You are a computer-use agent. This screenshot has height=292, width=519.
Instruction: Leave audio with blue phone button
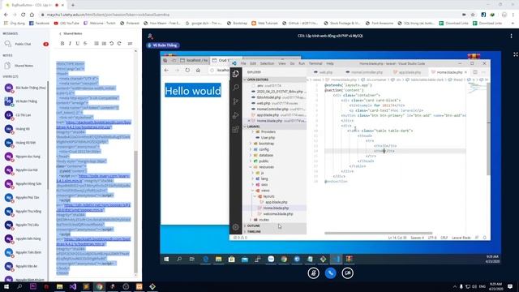(330, 273)
